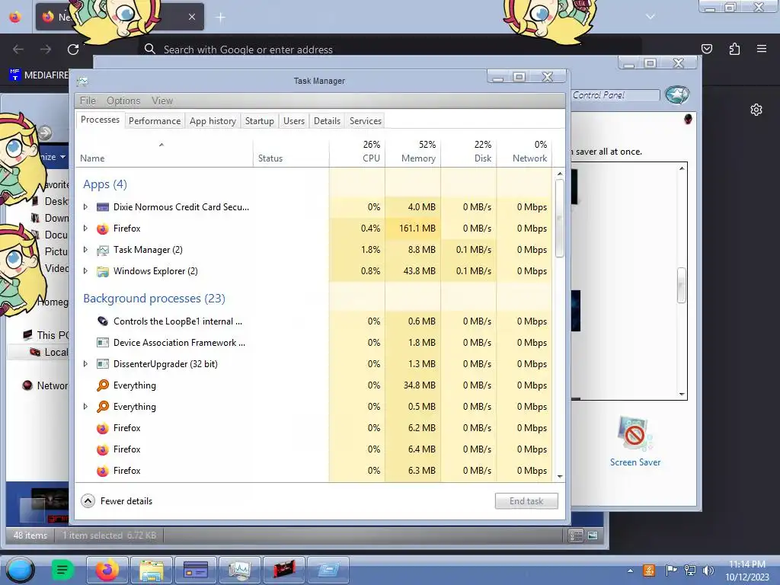The image size is (780, 585).
Task: Show hidden system tray icons
Action: click(630, 571)
